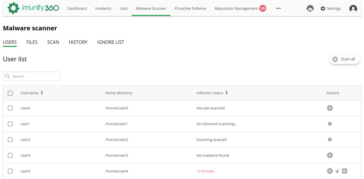The width and height of the screenshot is (364, 179).
Task: Stop queued scan for user2
Action: click(x=330, y=139)
